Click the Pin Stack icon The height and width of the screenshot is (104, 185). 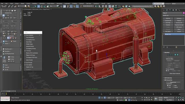[164, 47]
